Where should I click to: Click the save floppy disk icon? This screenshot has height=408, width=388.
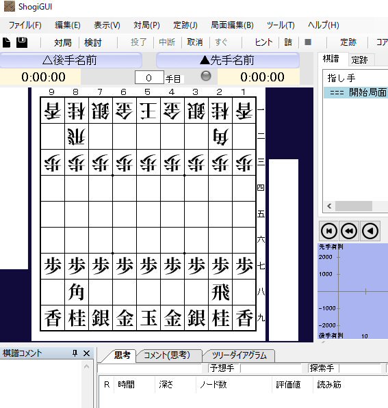pyautogui.click(x=22, y=42)
